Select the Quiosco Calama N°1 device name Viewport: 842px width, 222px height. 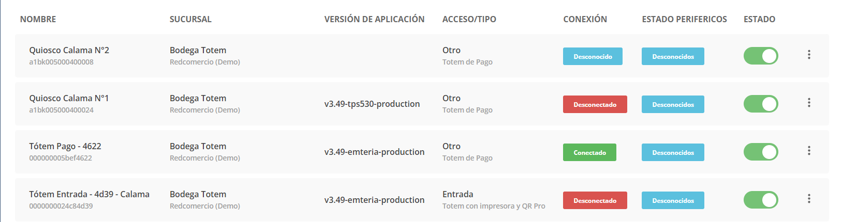(x=69, y=98)
